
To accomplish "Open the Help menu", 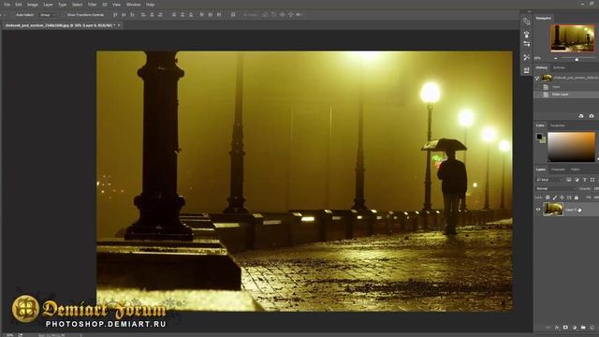I will [151, 5].
